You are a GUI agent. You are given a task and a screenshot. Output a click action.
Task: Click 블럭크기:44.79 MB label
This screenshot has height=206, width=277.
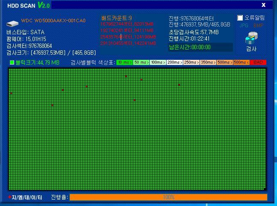click(37, 62)
